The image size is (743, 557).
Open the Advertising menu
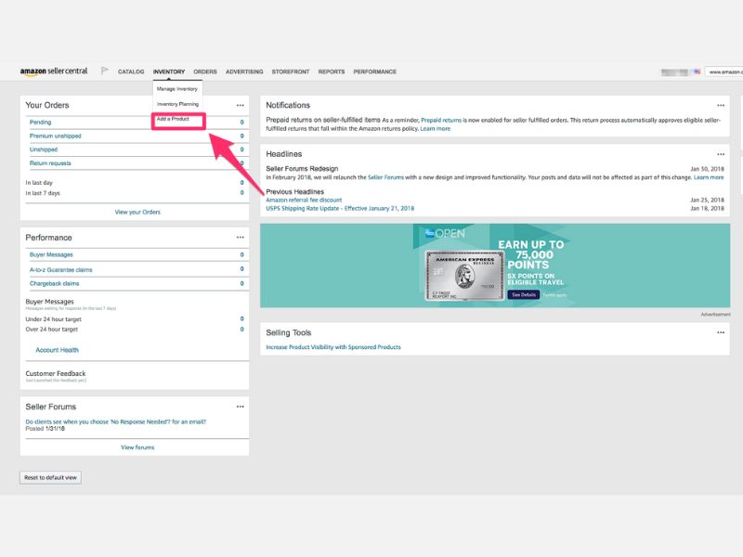[x=244, y=71]
